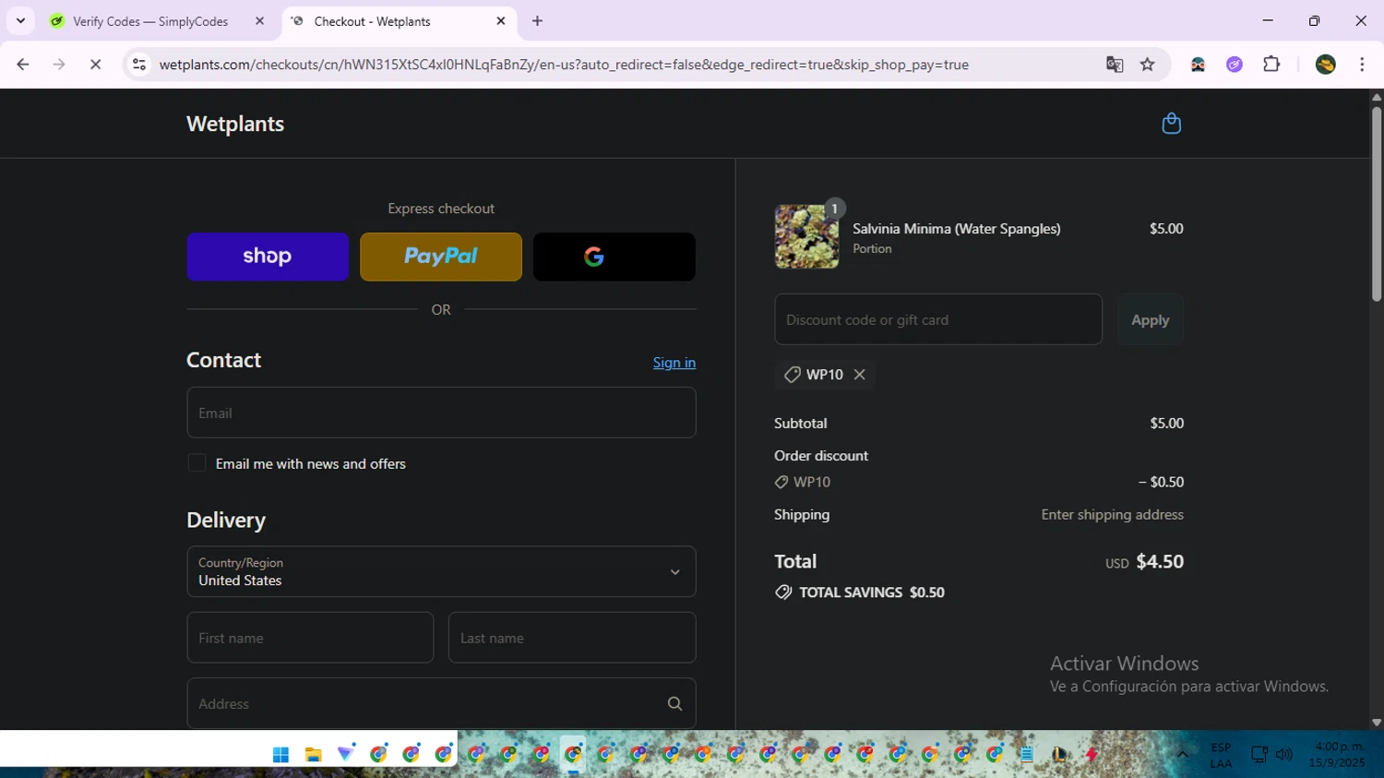The image size is (1384, 778).
Task: Open the Extensions puzzle-piece menu
Action: [x=1271, y=65]
